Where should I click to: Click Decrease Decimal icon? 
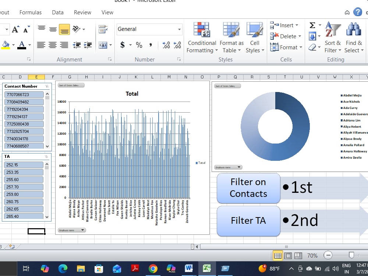pos(177,45)
